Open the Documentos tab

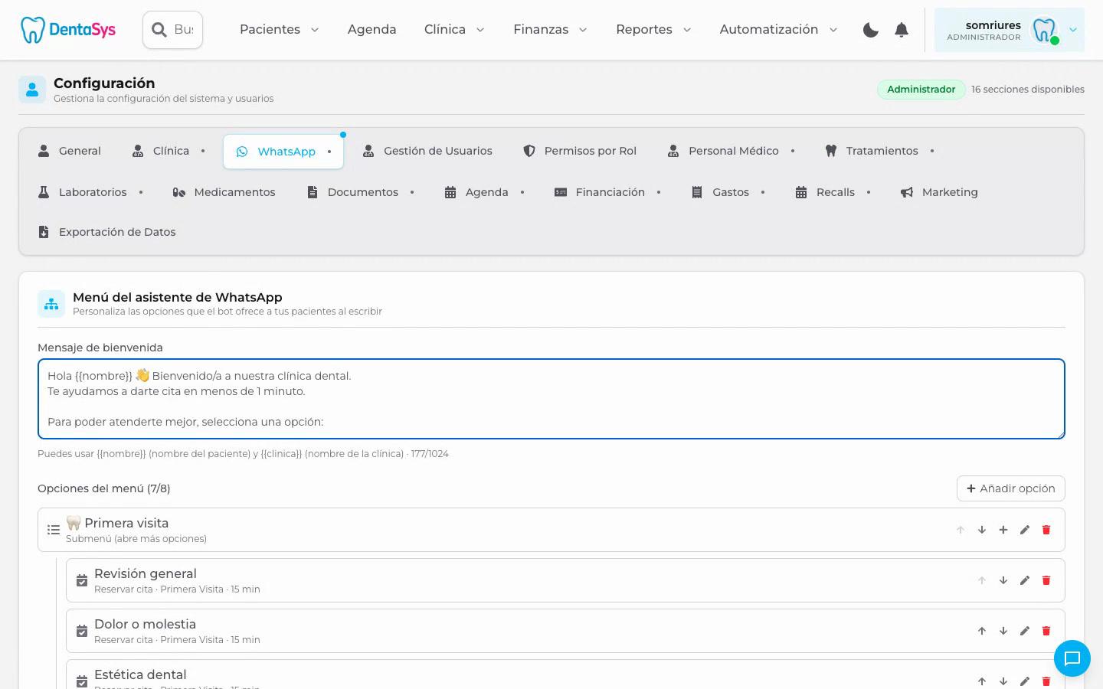point(361,192)
